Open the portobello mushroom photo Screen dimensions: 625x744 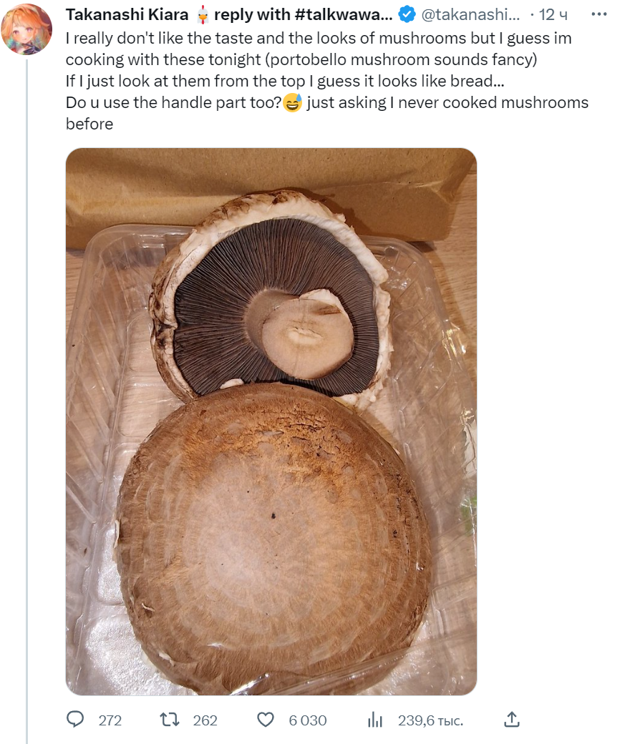point(271,421)
